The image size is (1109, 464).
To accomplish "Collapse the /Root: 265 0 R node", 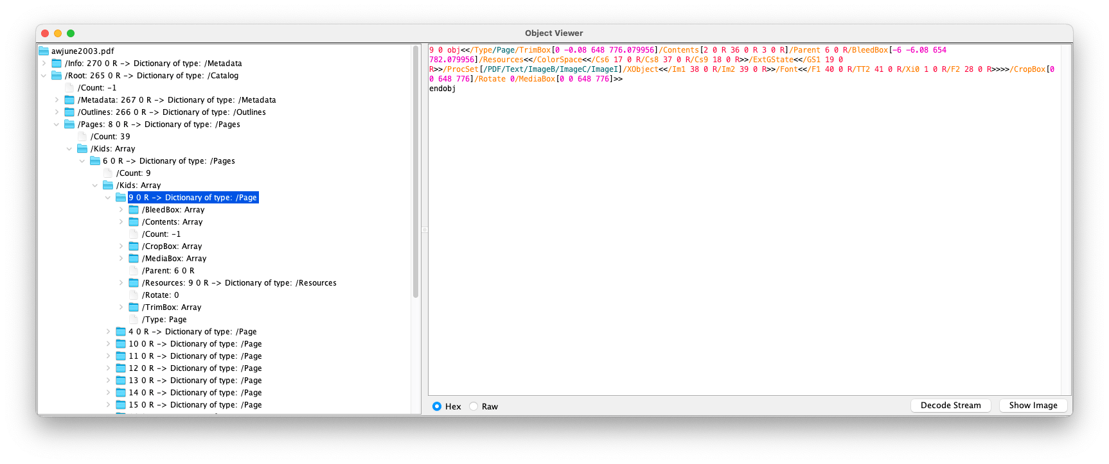I will [44, 76].
